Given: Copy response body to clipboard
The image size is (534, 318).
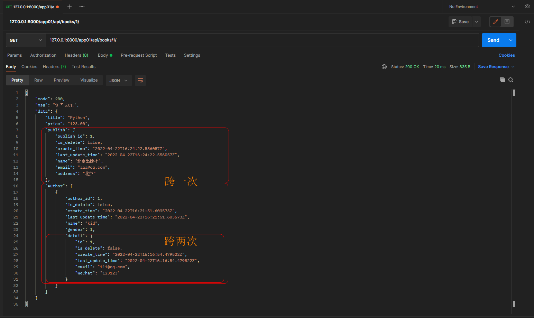Looking at the screenshot, I should pyautogui.click(x=503, y=80).
